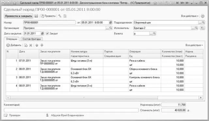209x121 pixels.
Task: Click Провести и закрыть button
Action: 19,16
